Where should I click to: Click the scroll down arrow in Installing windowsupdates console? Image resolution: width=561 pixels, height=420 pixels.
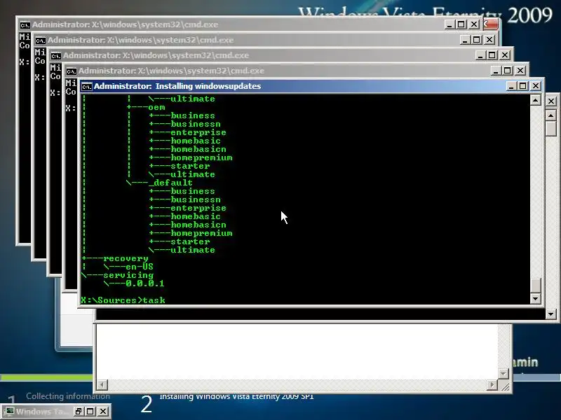click(x=535, y=299)
